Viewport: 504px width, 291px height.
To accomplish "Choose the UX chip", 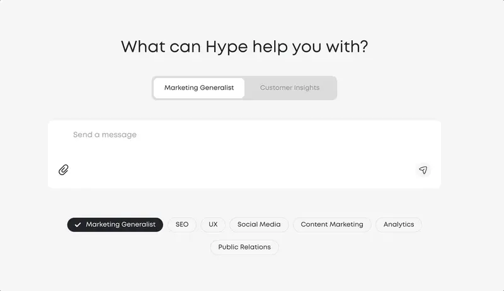I will (x=213, y=224).
